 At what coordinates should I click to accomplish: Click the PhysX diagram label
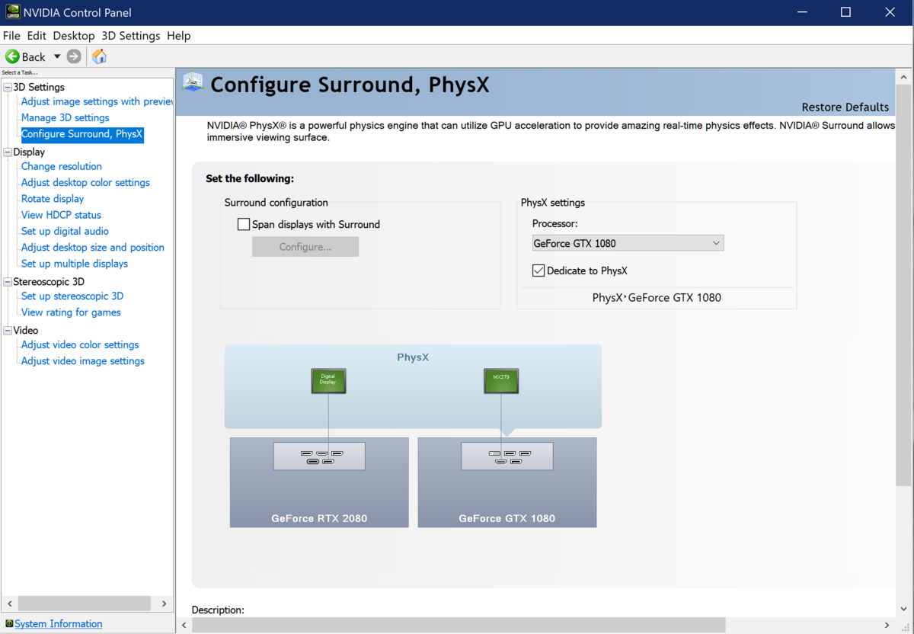[413, 357]
